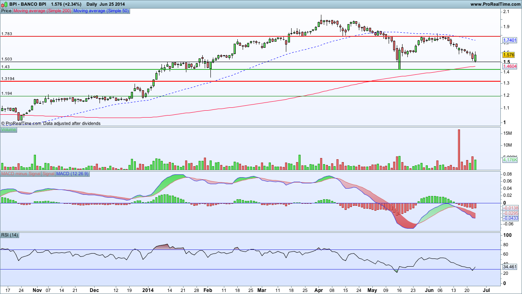This screenshot has width=522, height=294.
Task: Click the May label on date axis
Action: pyautogui.click(x=373, y=290)
